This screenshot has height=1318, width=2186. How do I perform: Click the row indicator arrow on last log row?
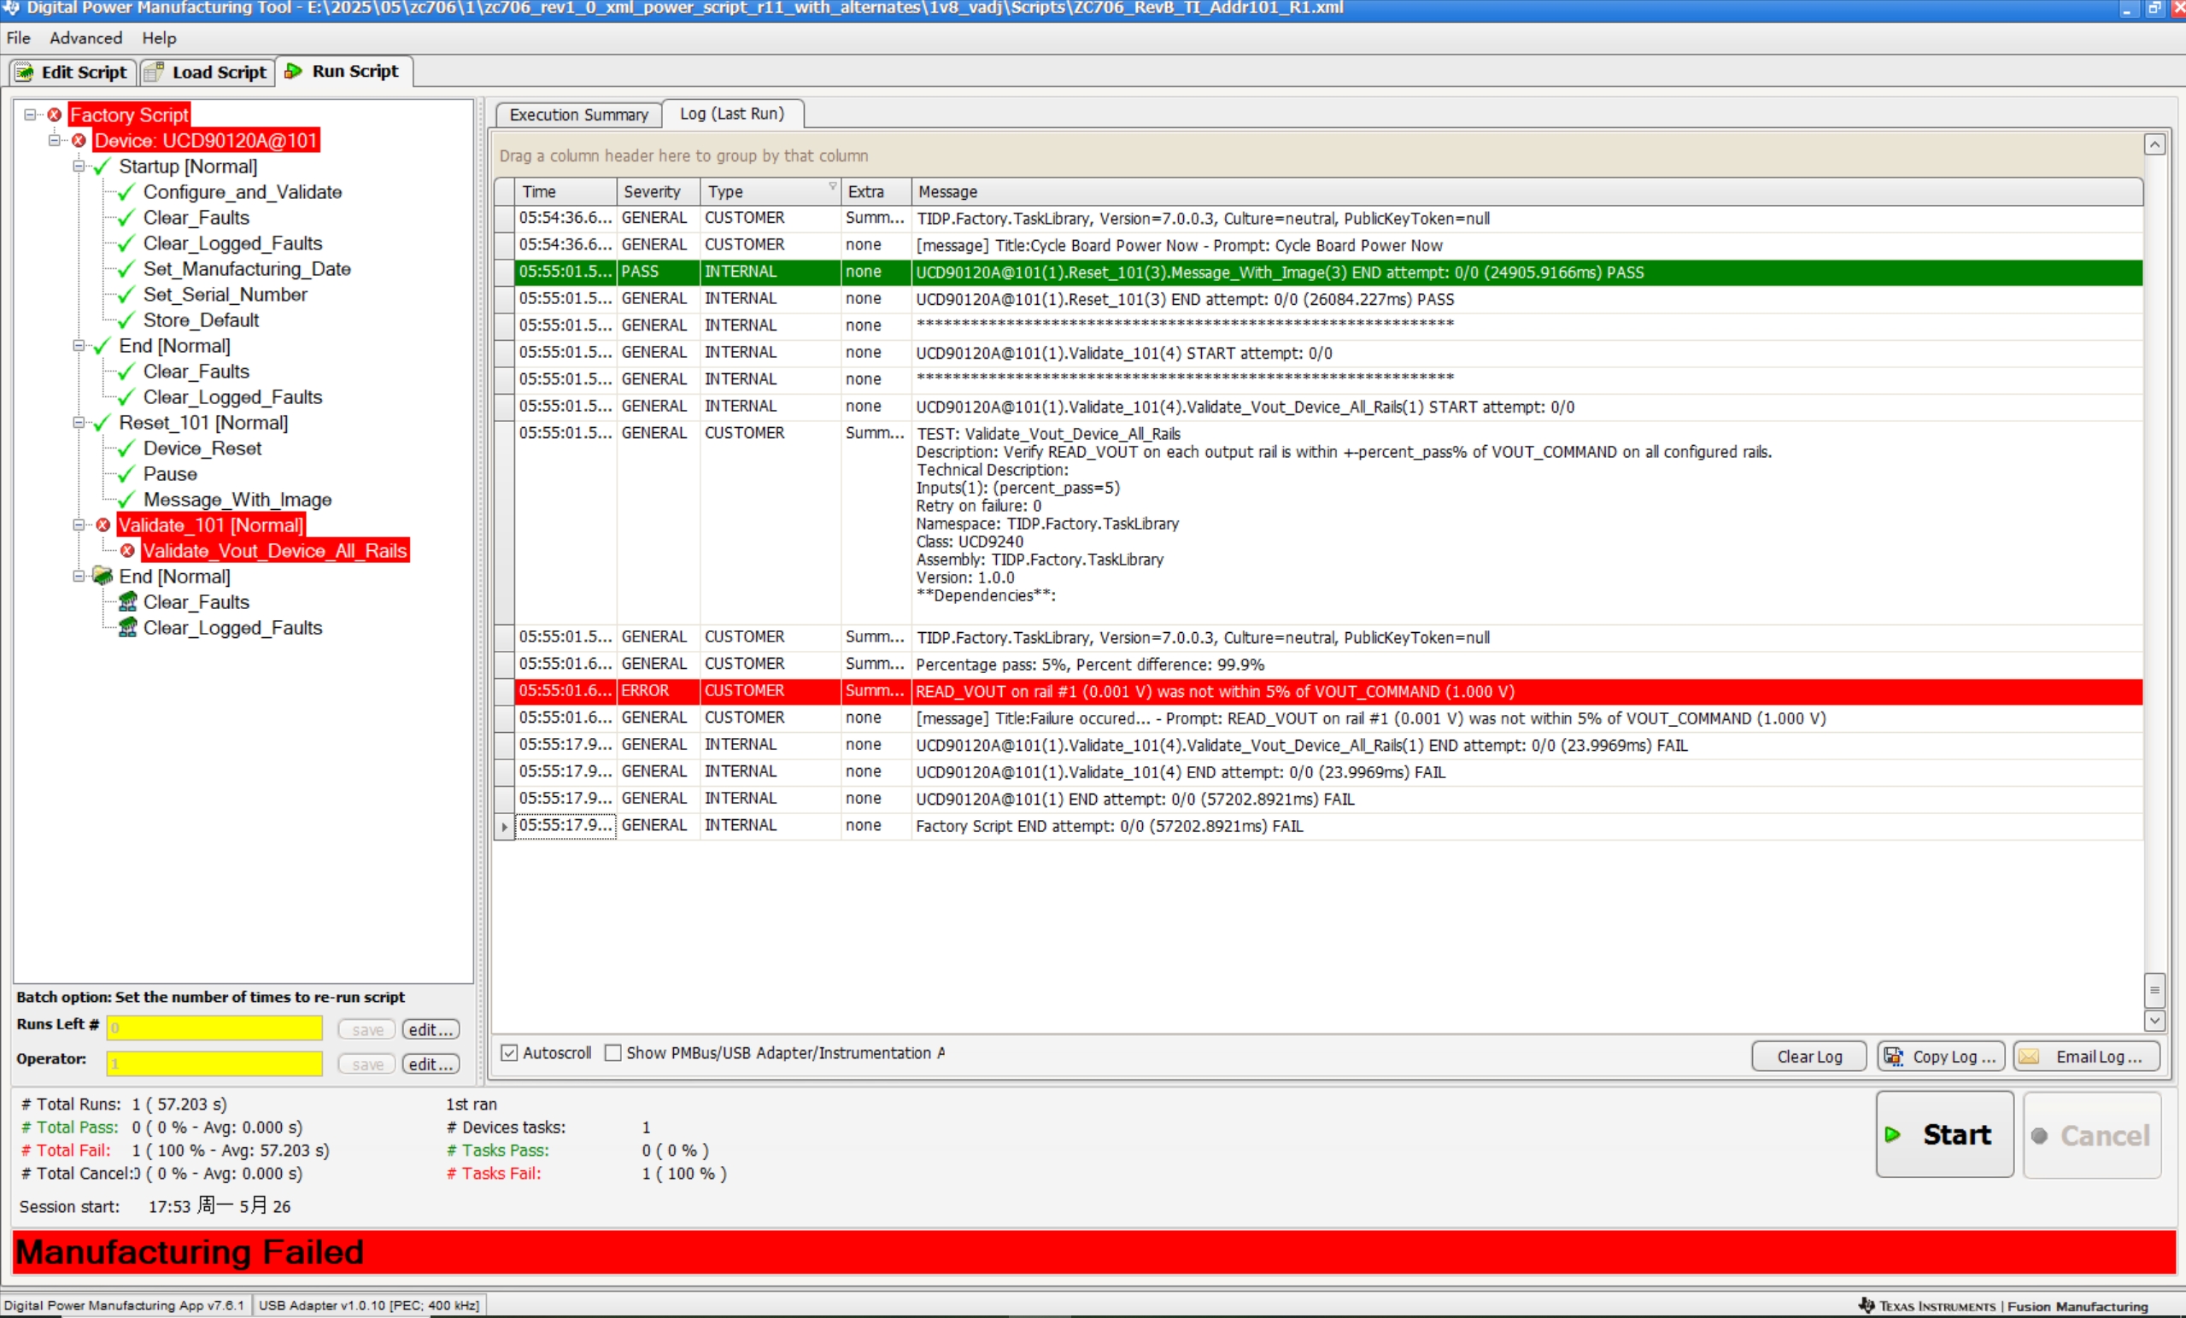pos(504,826)
